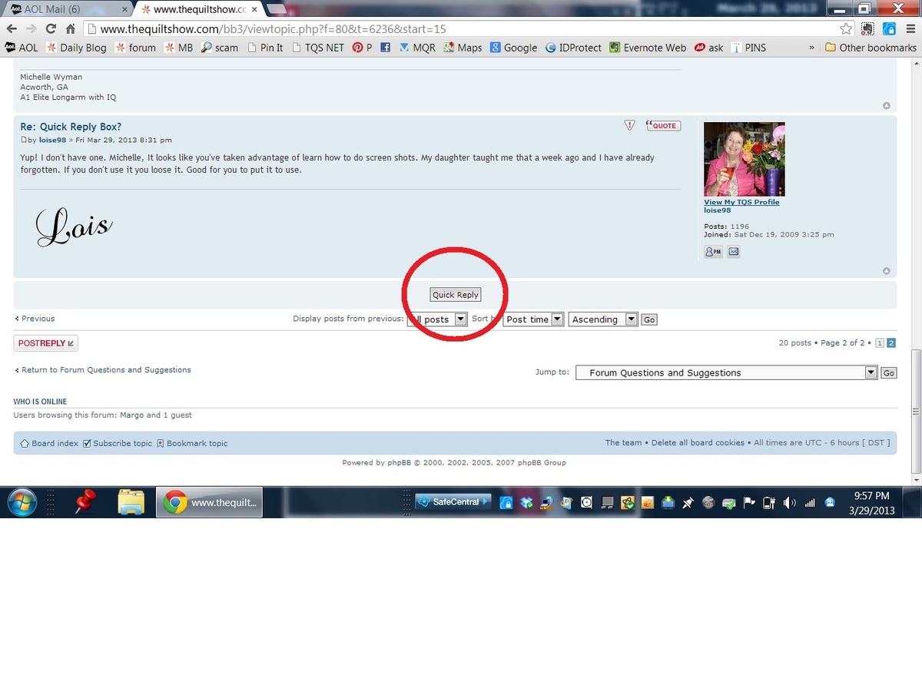Go to browser home page icon
This screenshot has width=922, height=691.
pos(70,29)
